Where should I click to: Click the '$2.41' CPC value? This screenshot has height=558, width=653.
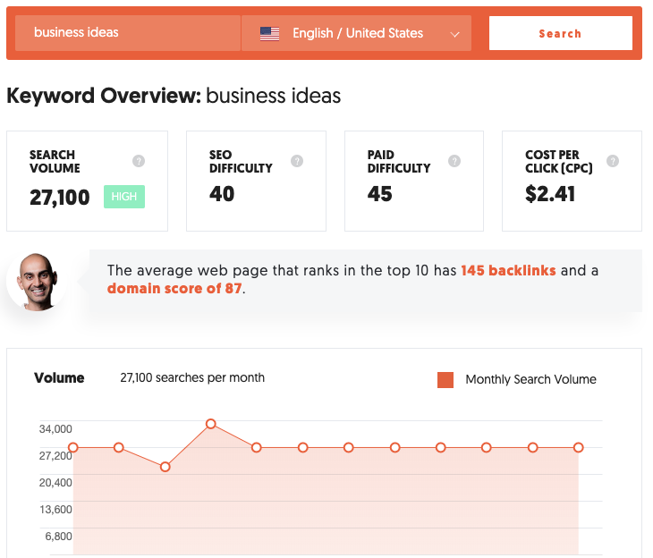click(550, 194)
